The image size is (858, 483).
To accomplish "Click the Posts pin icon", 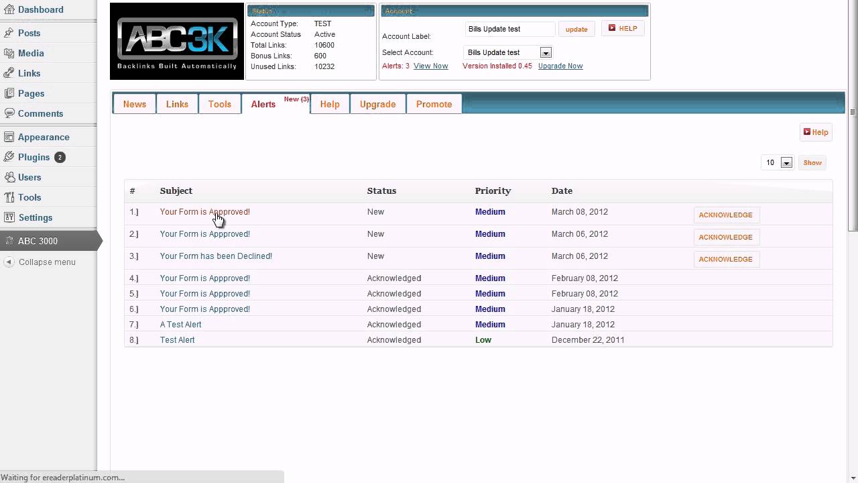I will click(x=9, y=33).
